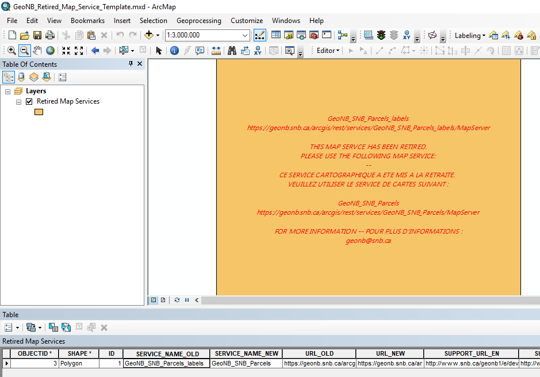Screen dimensions: 540x377
Task: Open a map document with the Open icon
Action: point(25,35)
